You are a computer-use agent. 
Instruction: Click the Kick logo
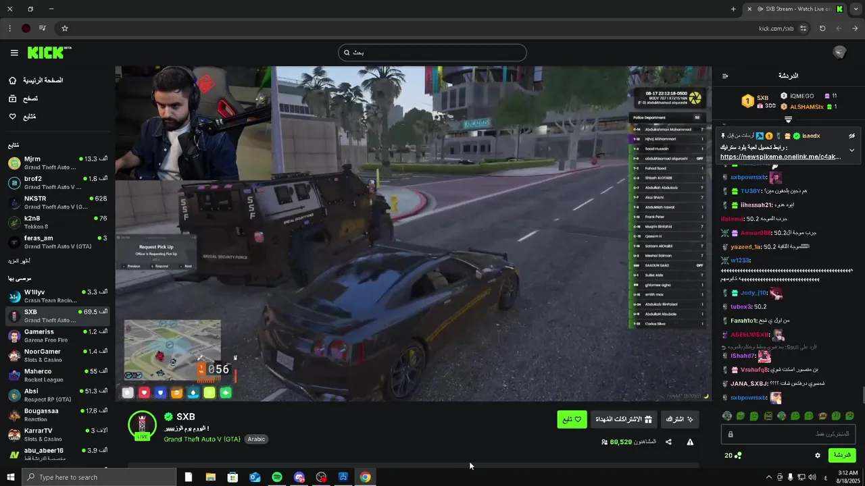(49, 53)
